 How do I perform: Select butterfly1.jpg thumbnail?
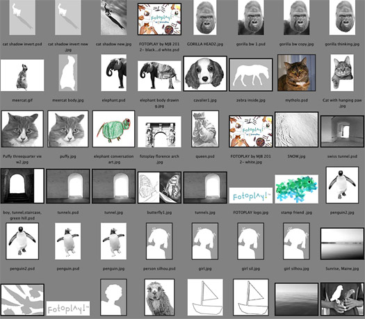coord(159,188)
